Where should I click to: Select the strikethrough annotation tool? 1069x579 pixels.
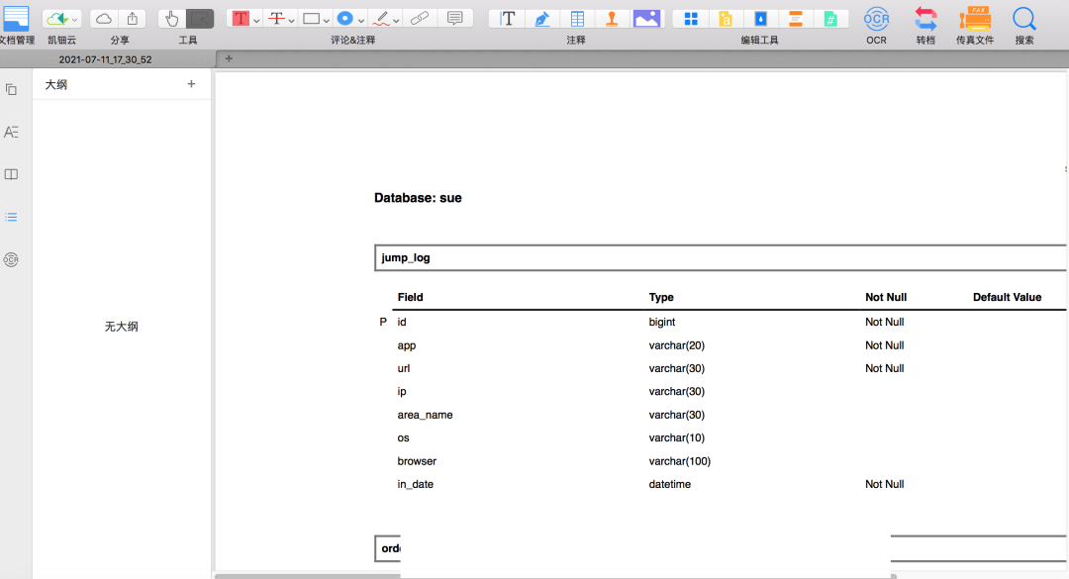(277, 17)
